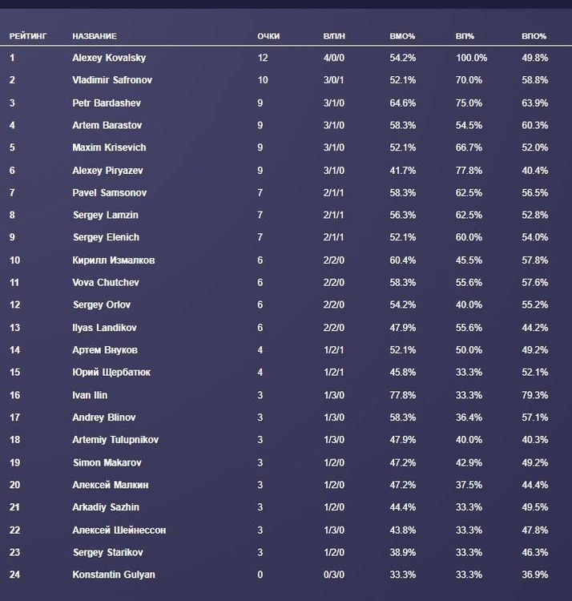Select Vladimir Safronov's name
Image resolution: width=572 pixels, height=601 pixels.
[112, 80]
